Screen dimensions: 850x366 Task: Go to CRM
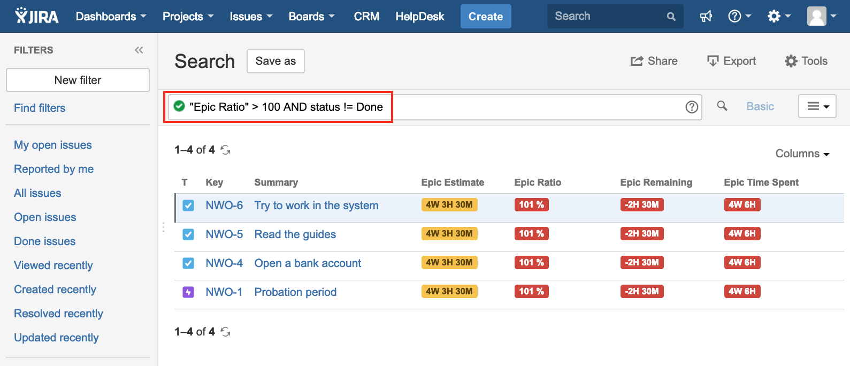point(366,17)
